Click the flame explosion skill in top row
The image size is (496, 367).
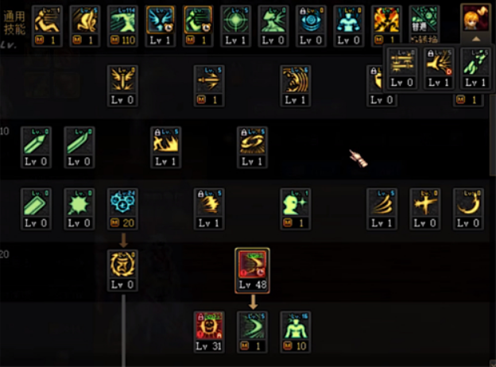[386, 26]
